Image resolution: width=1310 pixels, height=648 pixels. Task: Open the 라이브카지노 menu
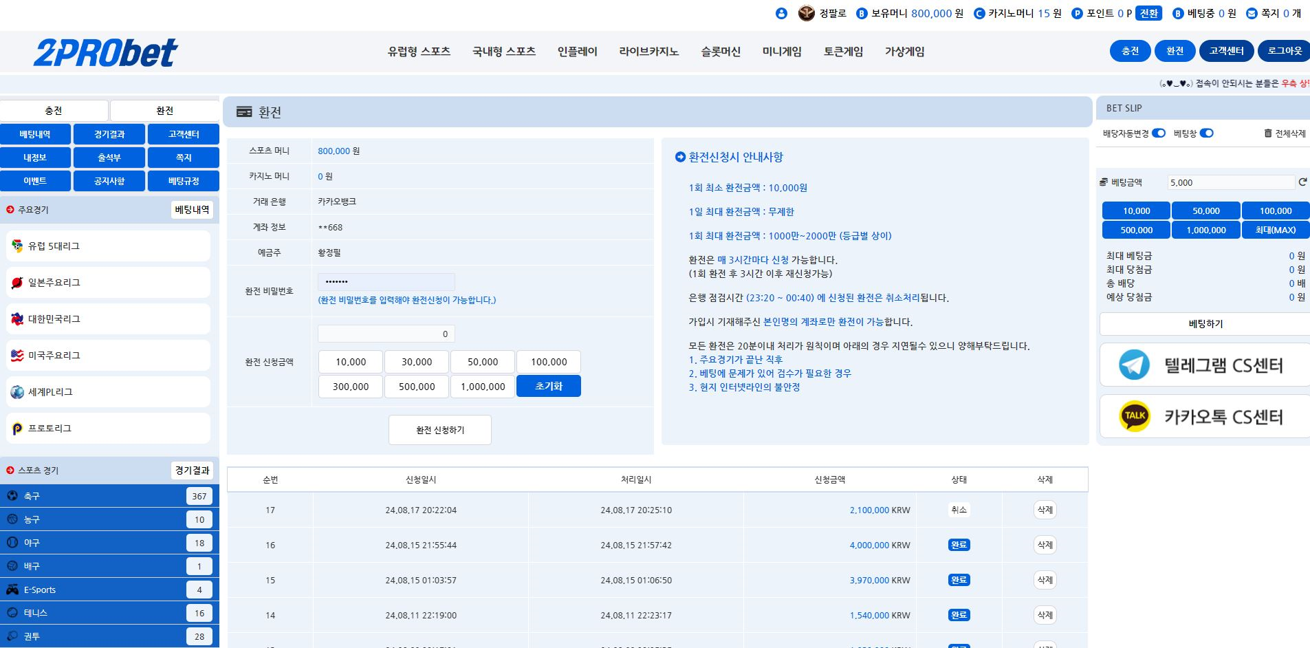(x=648, y=52)
